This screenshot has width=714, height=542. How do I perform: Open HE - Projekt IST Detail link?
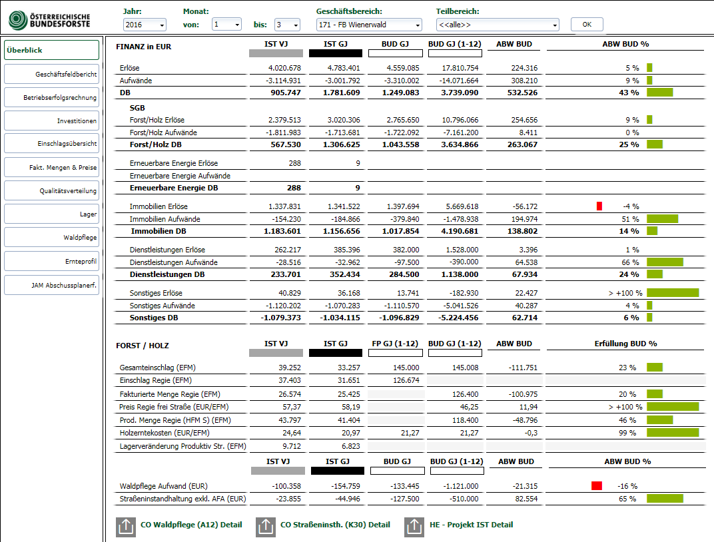[x=472, y=525]
